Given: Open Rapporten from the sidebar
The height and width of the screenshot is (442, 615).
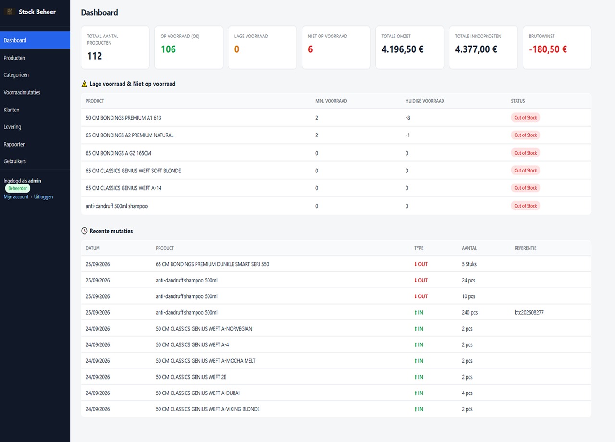Looking at the screenshot, I should (x=35, y=144).
